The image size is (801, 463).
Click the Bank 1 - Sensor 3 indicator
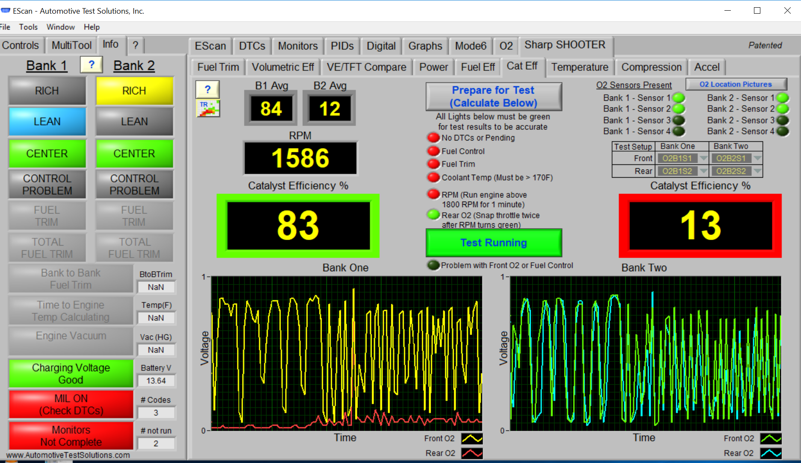click(x=679, y=120)
